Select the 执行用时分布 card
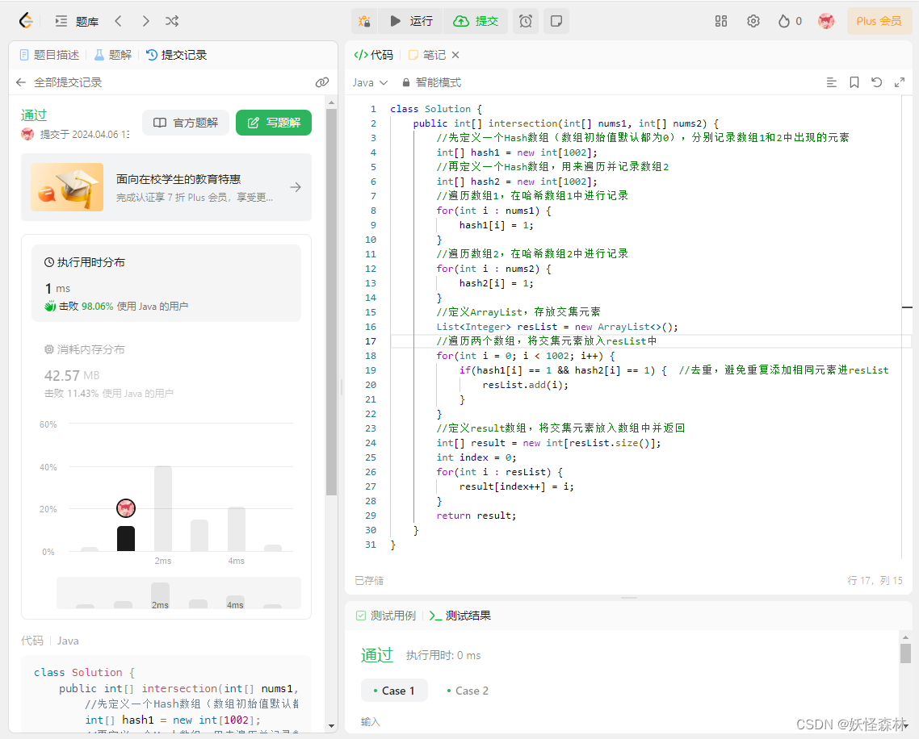 (x=166, y=283)
